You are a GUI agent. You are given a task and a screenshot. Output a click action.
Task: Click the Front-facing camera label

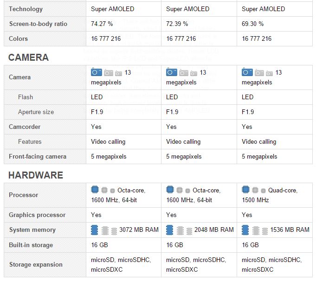(38, 157)
